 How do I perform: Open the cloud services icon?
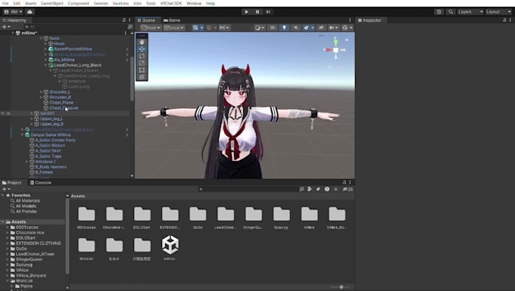30,12
